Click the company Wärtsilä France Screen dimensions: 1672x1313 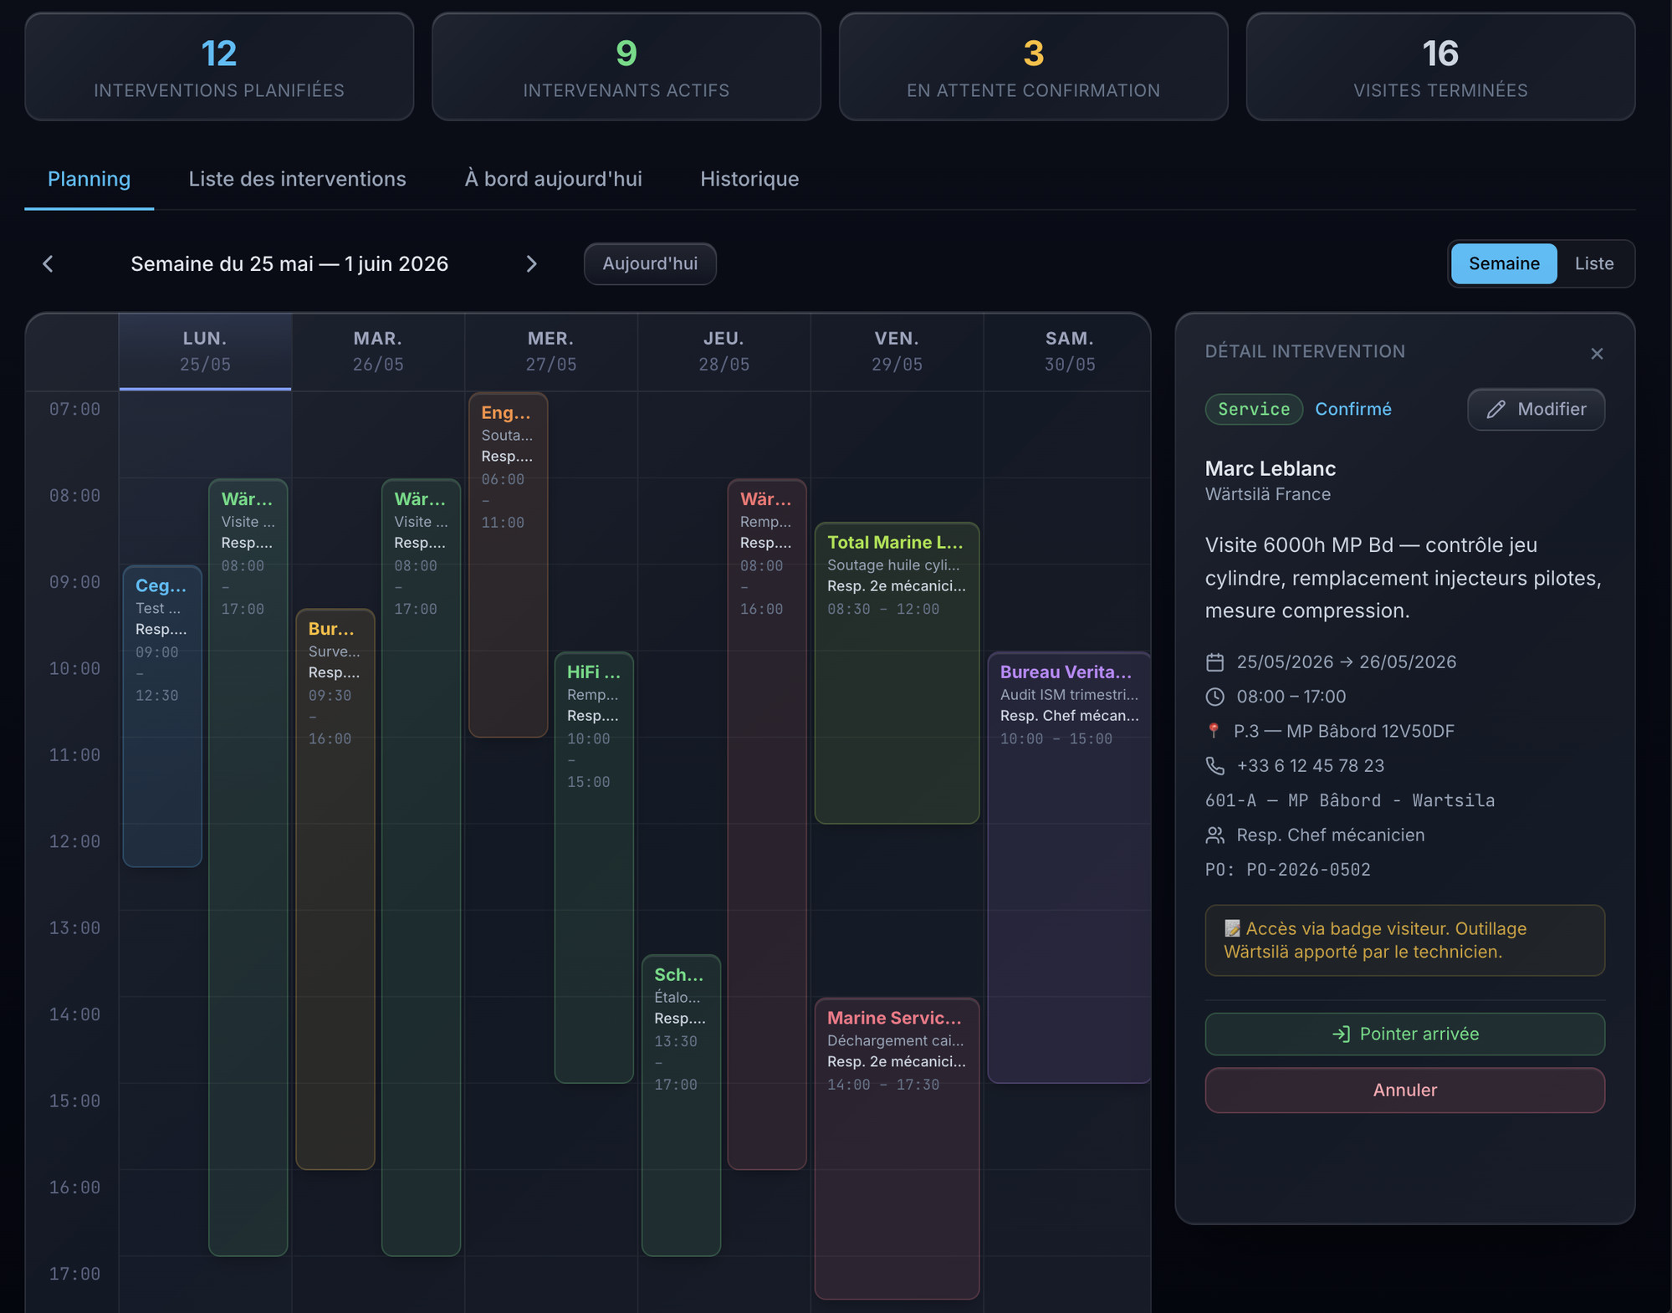1267,494
